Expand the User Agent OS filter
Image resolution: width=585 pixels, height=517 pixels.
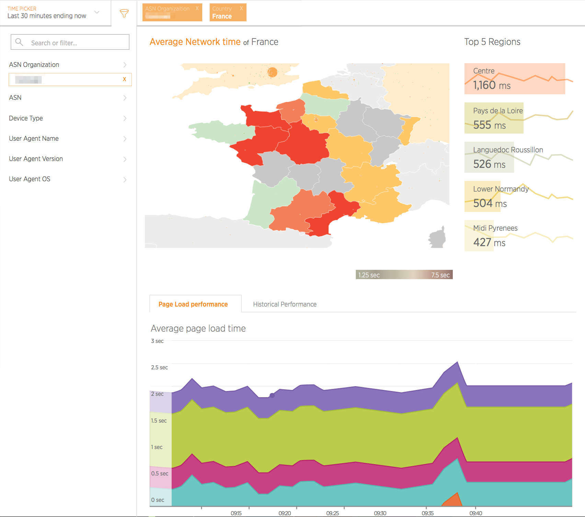pyautogui.click(x=125, y=179)
